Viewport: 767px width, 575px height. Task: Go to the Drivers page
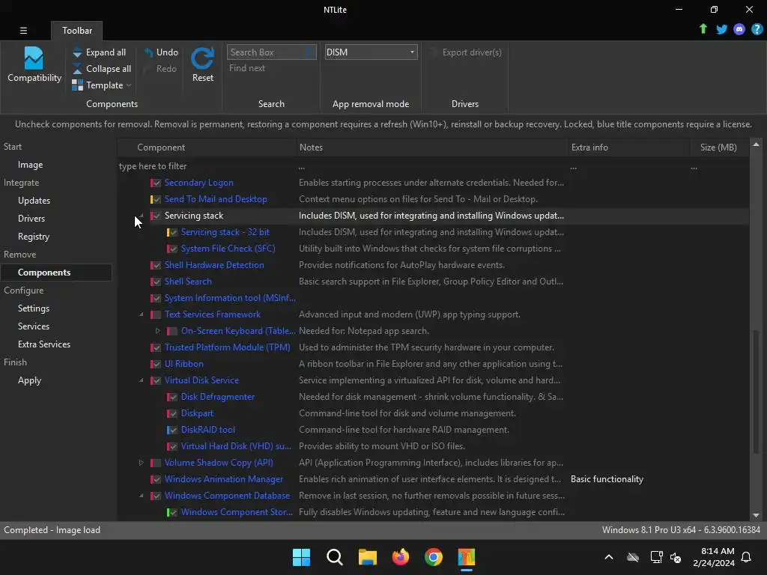(31, 219)
